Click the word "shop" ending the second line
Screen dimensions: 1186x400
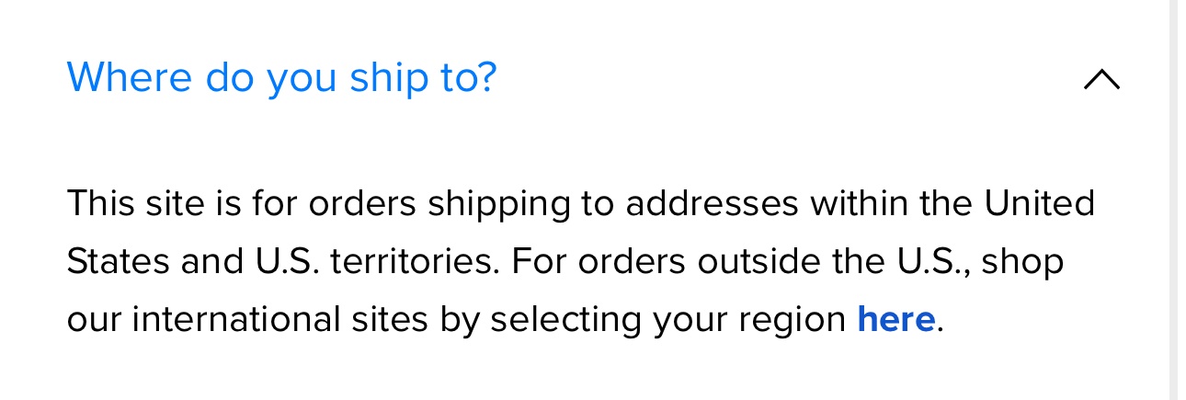pyautogui.click(x=1021, y=261)
